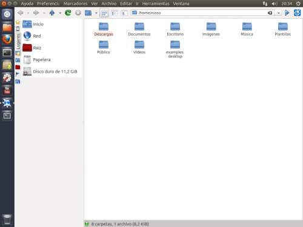
Task: Open the launcher Trash icon
Action: 7,220
